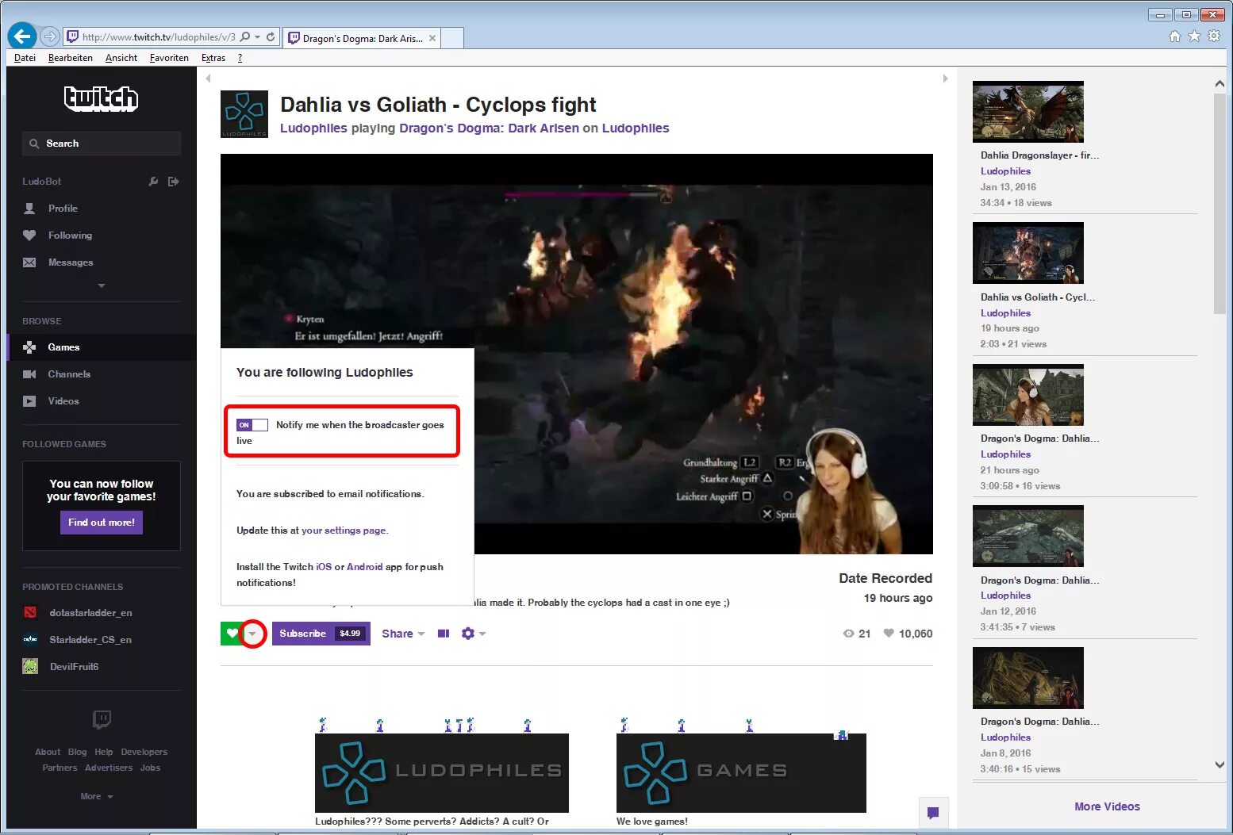Click the LUDOPHILES panel banner
The image size is (1233, 835).
click(x=442, y=773)
